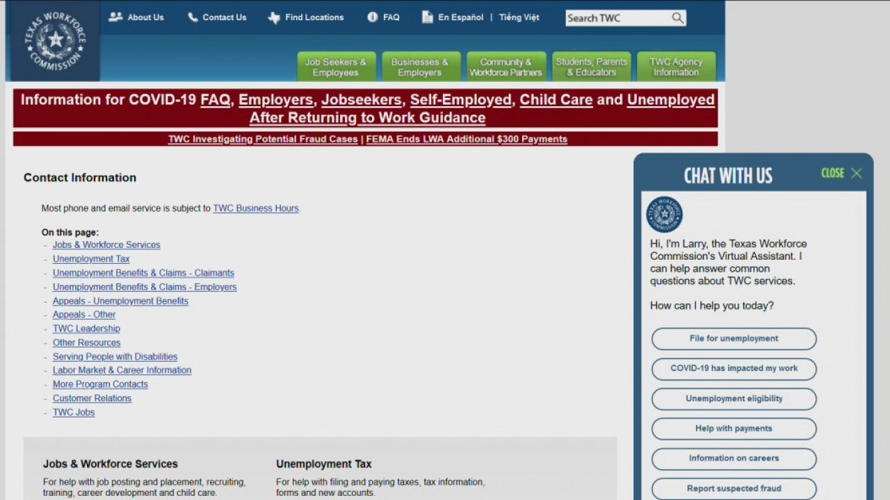Select the Students, Parents & Educators tab
This screenshot has height=500, width=890.
pyautogui.click(x=592, y=67)
